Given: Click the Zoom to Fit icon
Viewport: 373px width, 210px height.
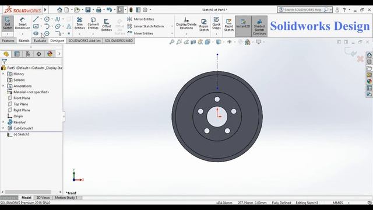Looking at the screenshot, I should 172,42.
